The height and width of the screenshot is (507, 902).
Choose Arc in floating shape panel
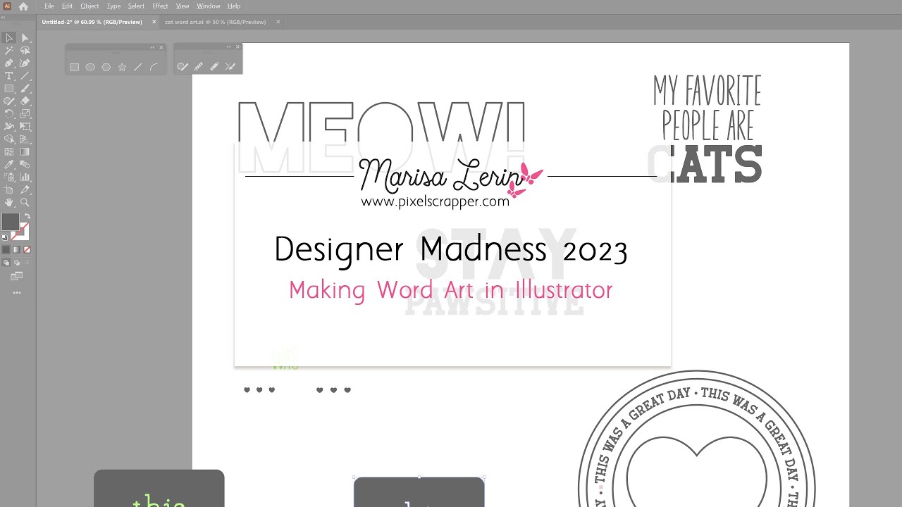[154, 67]
